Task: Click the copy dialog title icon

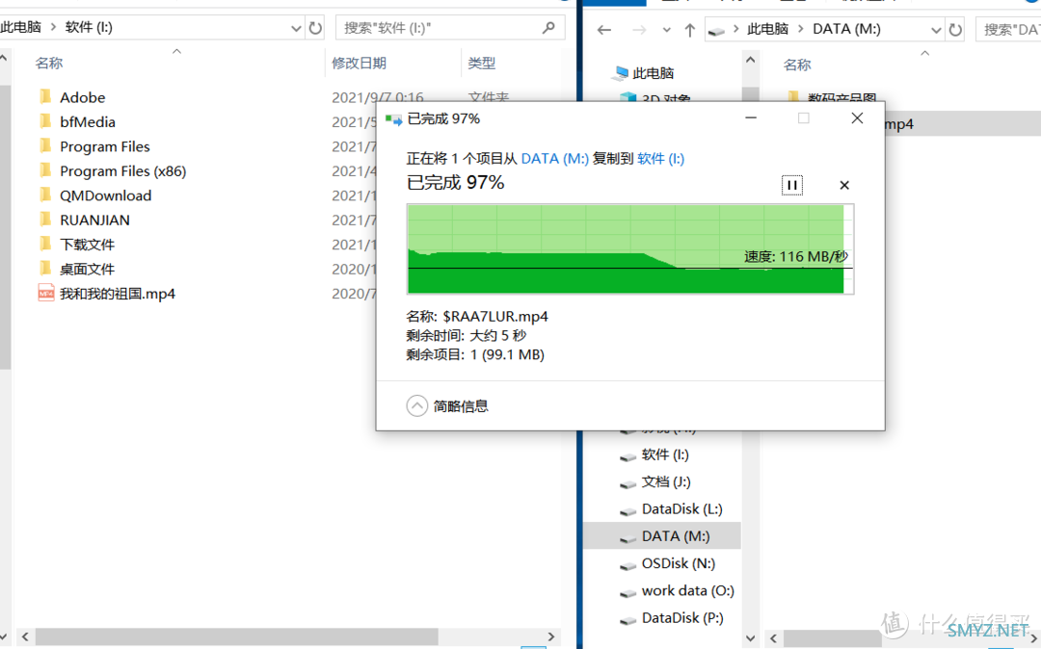Action: pyautogui.click(x=393, y=119)
